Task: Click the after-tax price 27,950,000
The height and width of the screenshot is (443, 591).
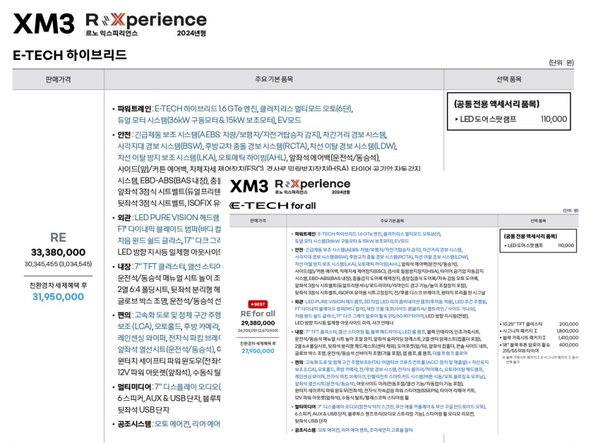Action: 258,351
